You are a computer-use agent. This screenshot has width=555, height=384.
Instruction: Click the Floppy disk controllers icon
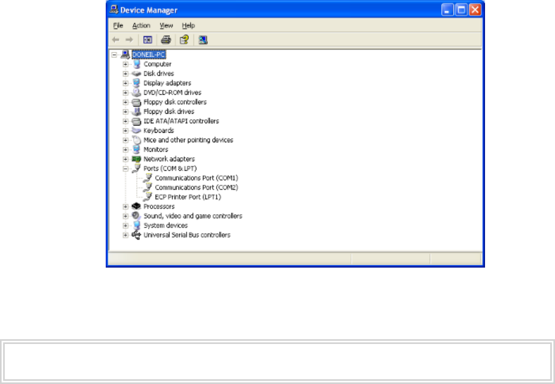[136, 102]
